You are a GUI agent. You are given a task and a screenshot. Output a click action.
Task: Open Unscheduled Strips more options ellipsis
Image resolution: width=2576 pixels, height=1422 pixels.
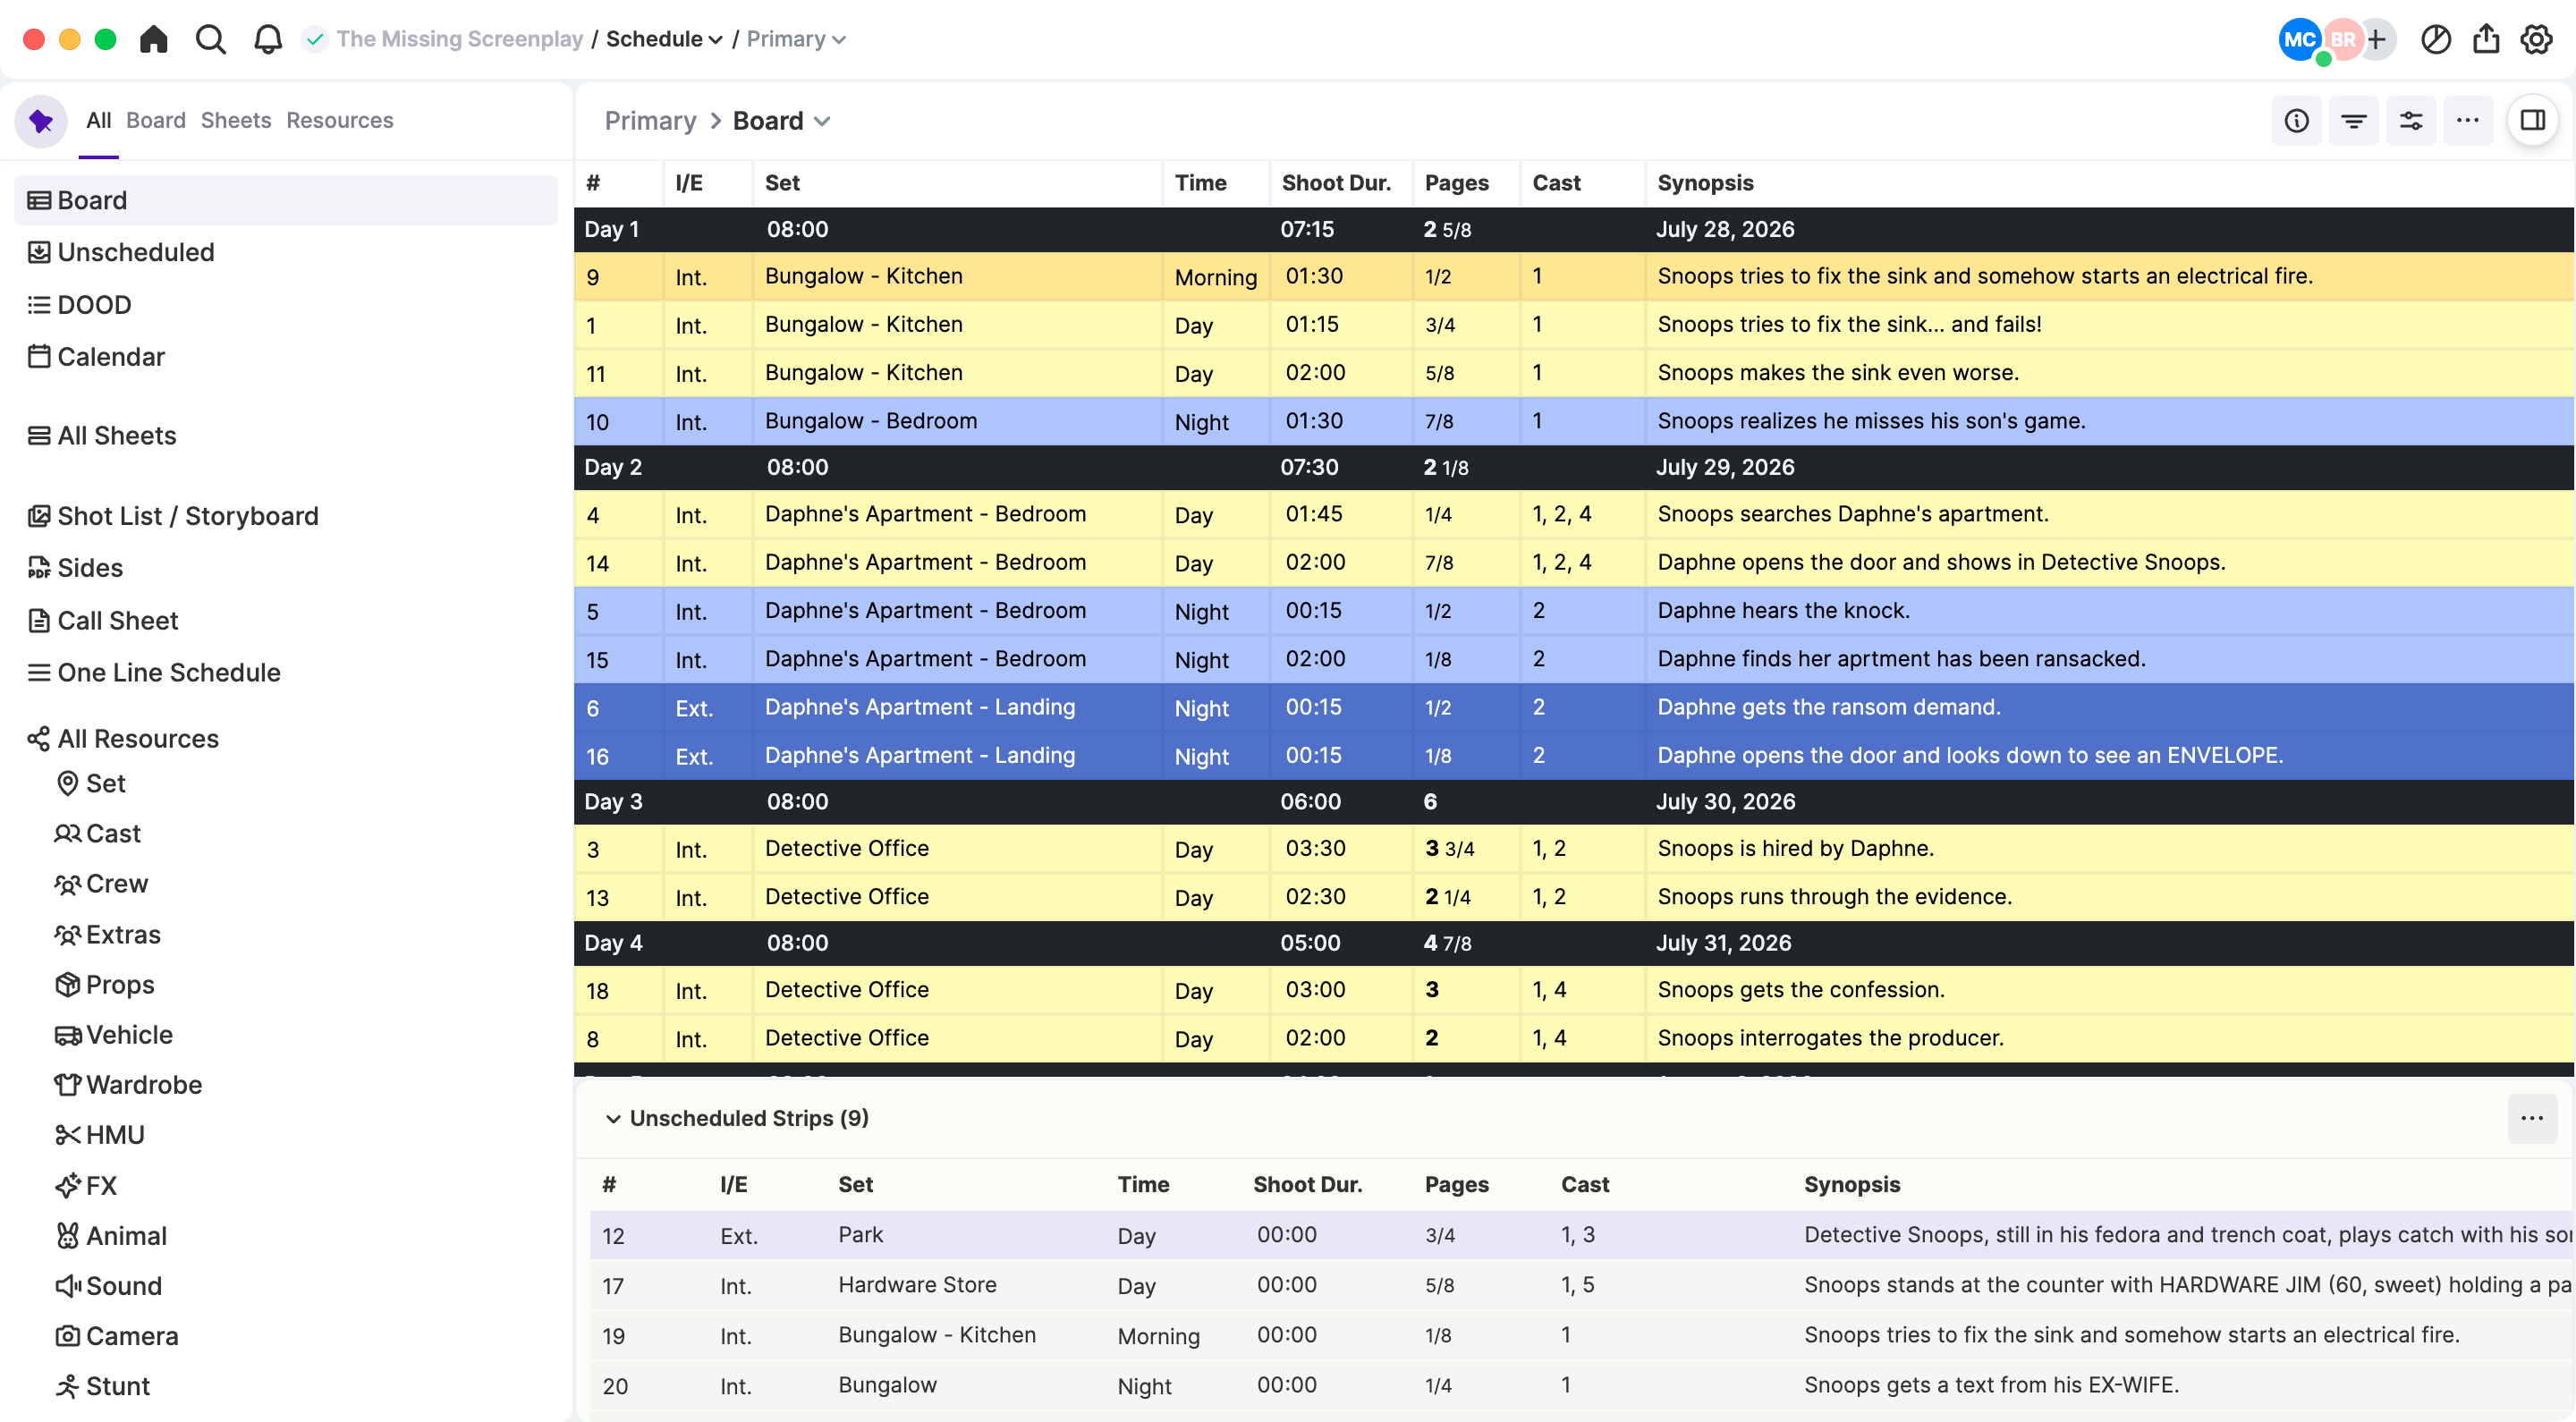tap(2532, 1118)
